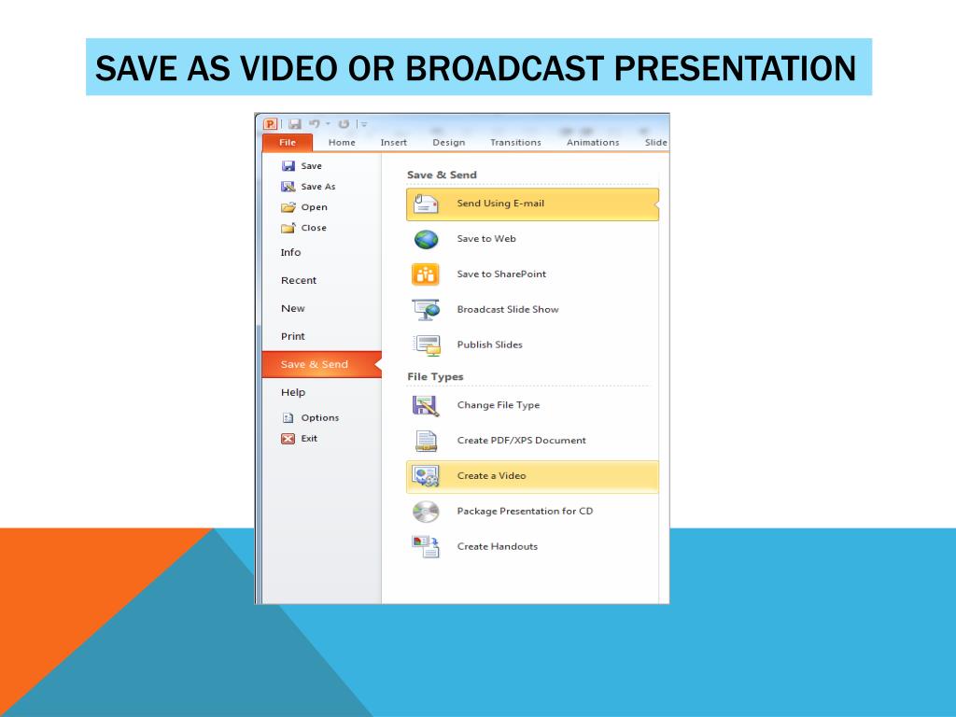The image size is (956, 717).
Task: Choose Create Handouts label
Action: click(x=498, y=547)
